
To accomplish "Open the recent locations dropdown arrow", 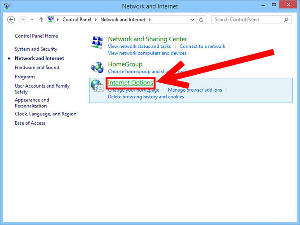I will pos(32,20).
